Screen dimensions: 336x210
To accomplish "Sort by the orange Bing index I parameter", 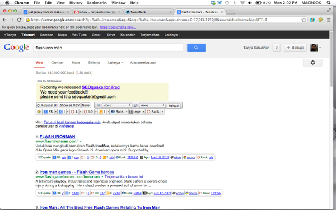I will [102, 111].
